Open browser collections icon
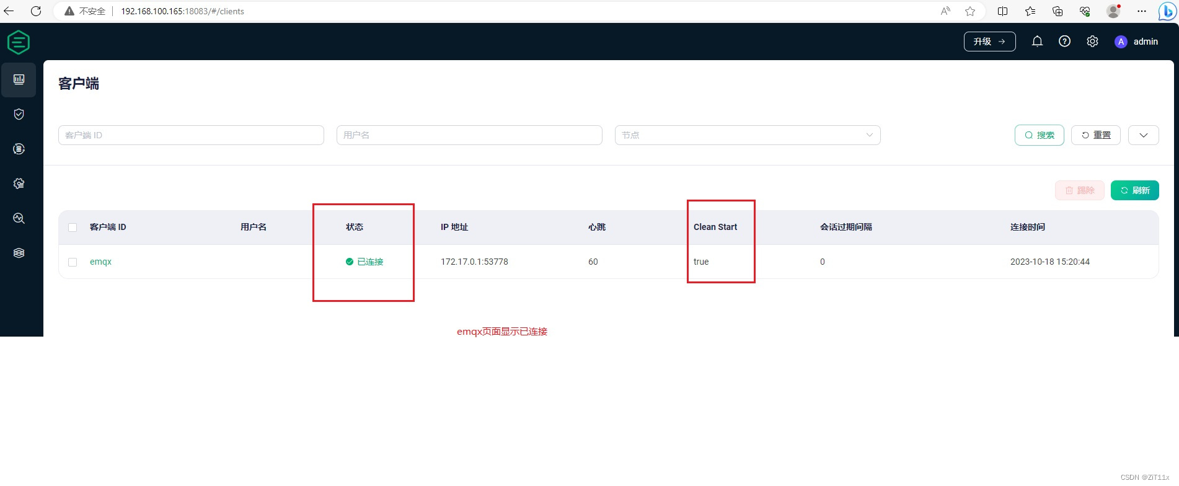This screenshot has width=1179, height=486. (1058, 11)
